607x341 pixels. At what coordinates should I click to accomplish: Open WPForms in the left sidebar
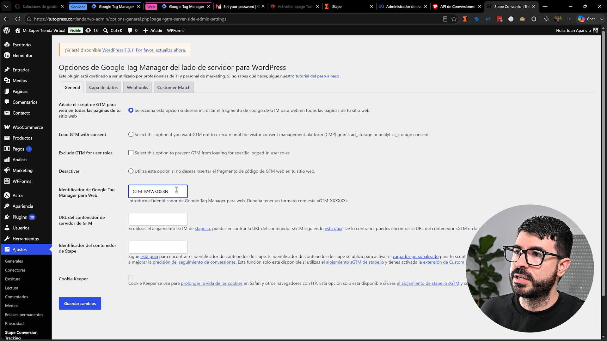22,181
